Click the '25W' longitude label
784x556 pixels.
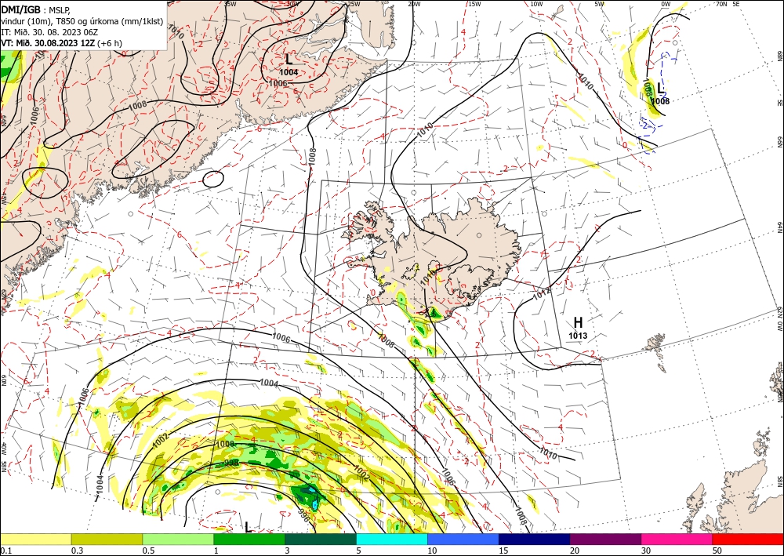pos(354,4)
